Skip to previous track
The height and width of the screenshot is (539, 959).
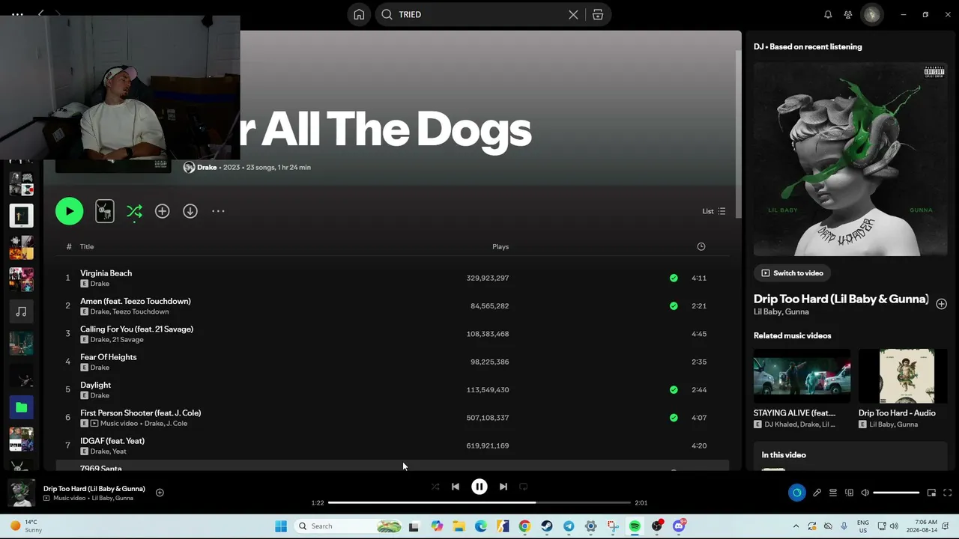(x=456, y=487)
